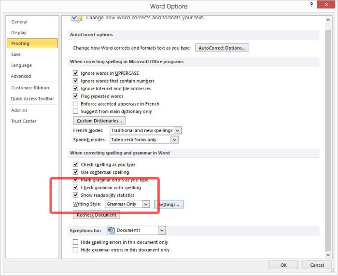338x276 pixels.
Task: Toggle Show readability statistics checkbox
Action: point(75,195)
